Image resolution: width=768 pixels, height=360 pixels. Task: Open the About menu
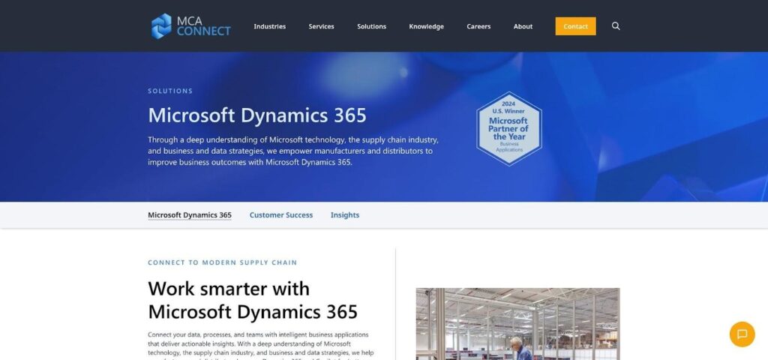pyautogui.click(x=523, y=26)
